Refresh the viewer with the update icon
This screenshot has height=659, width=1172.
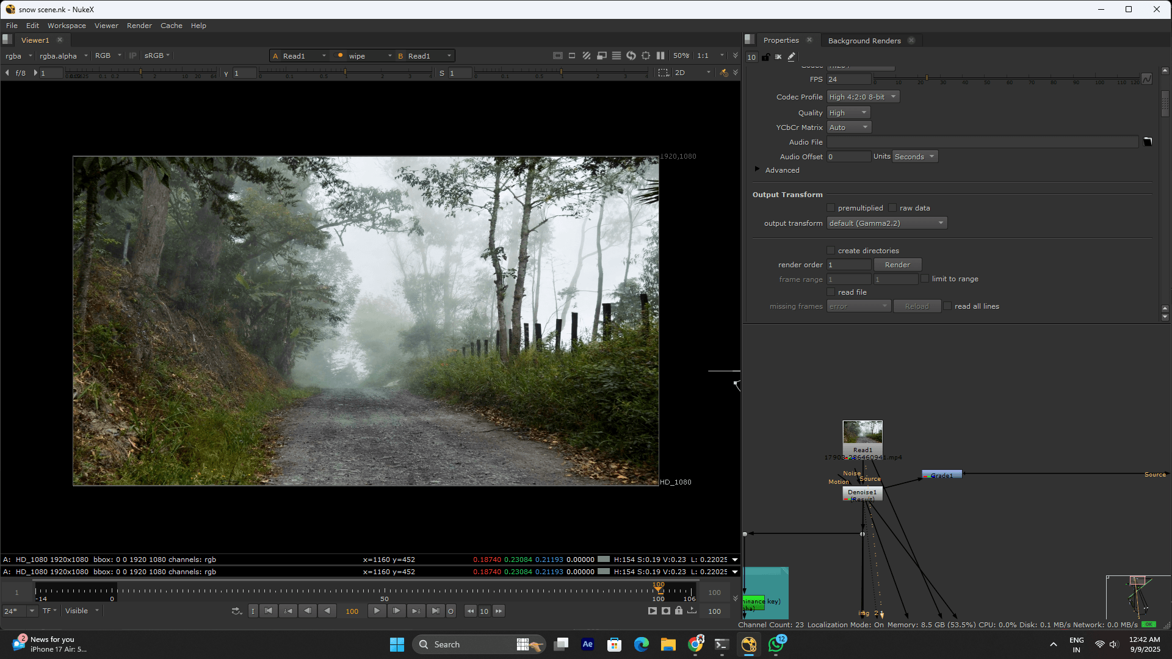coord(631,56)
